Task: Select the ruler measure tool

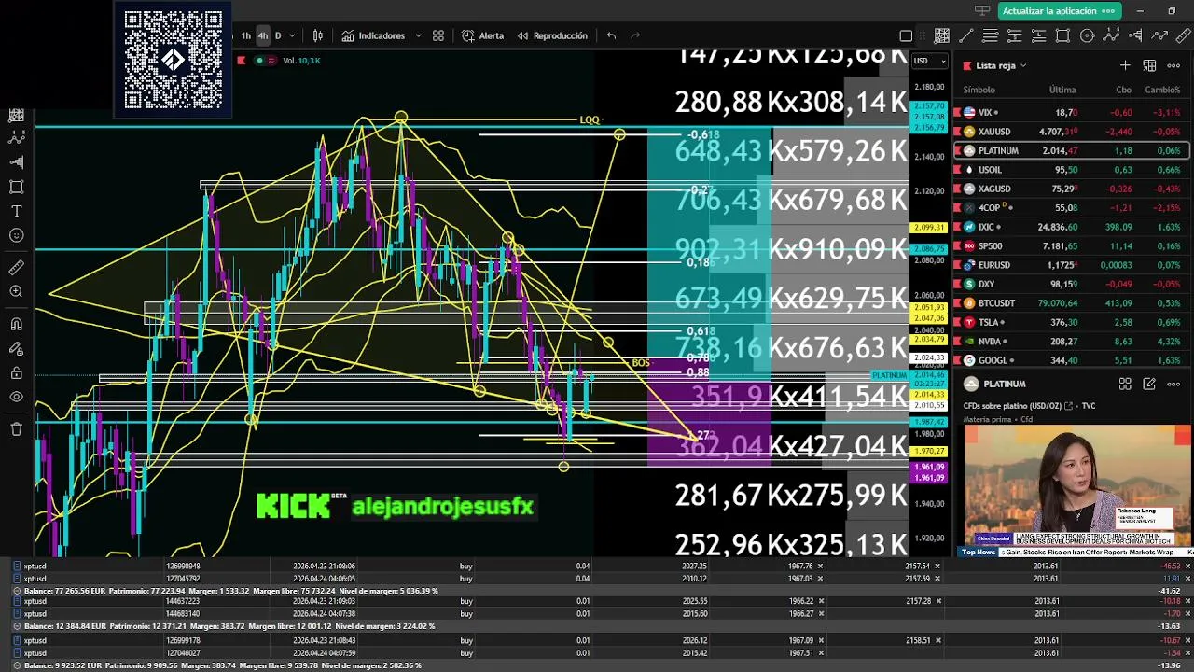Action: click(16, 268)
